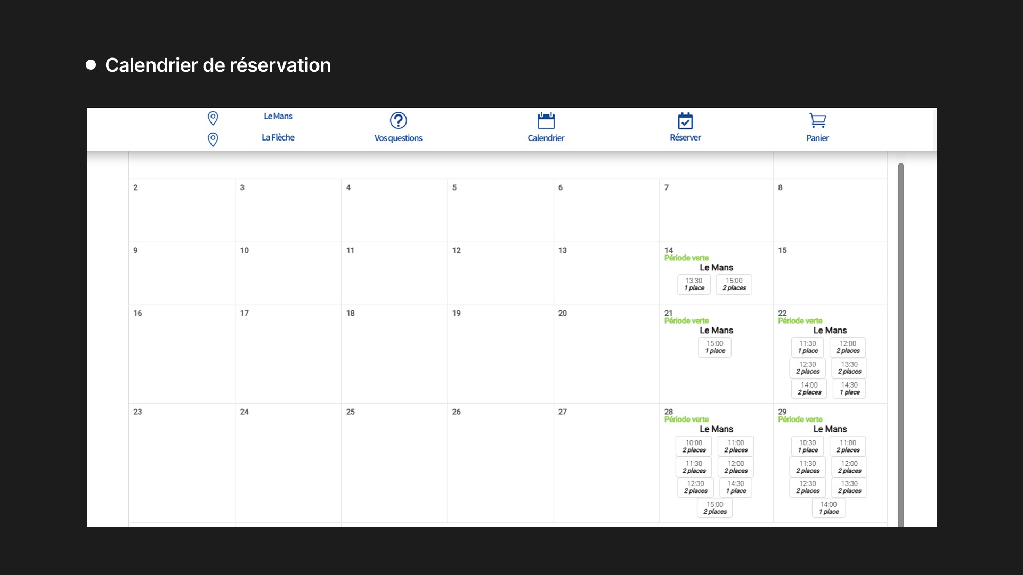Open the Vos questions menu label

(x=398, y=138)
